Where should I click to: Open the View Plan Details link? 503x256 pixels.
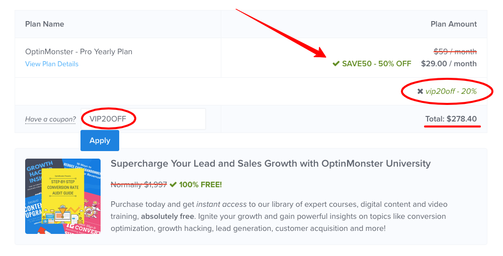tap(52, 64)
